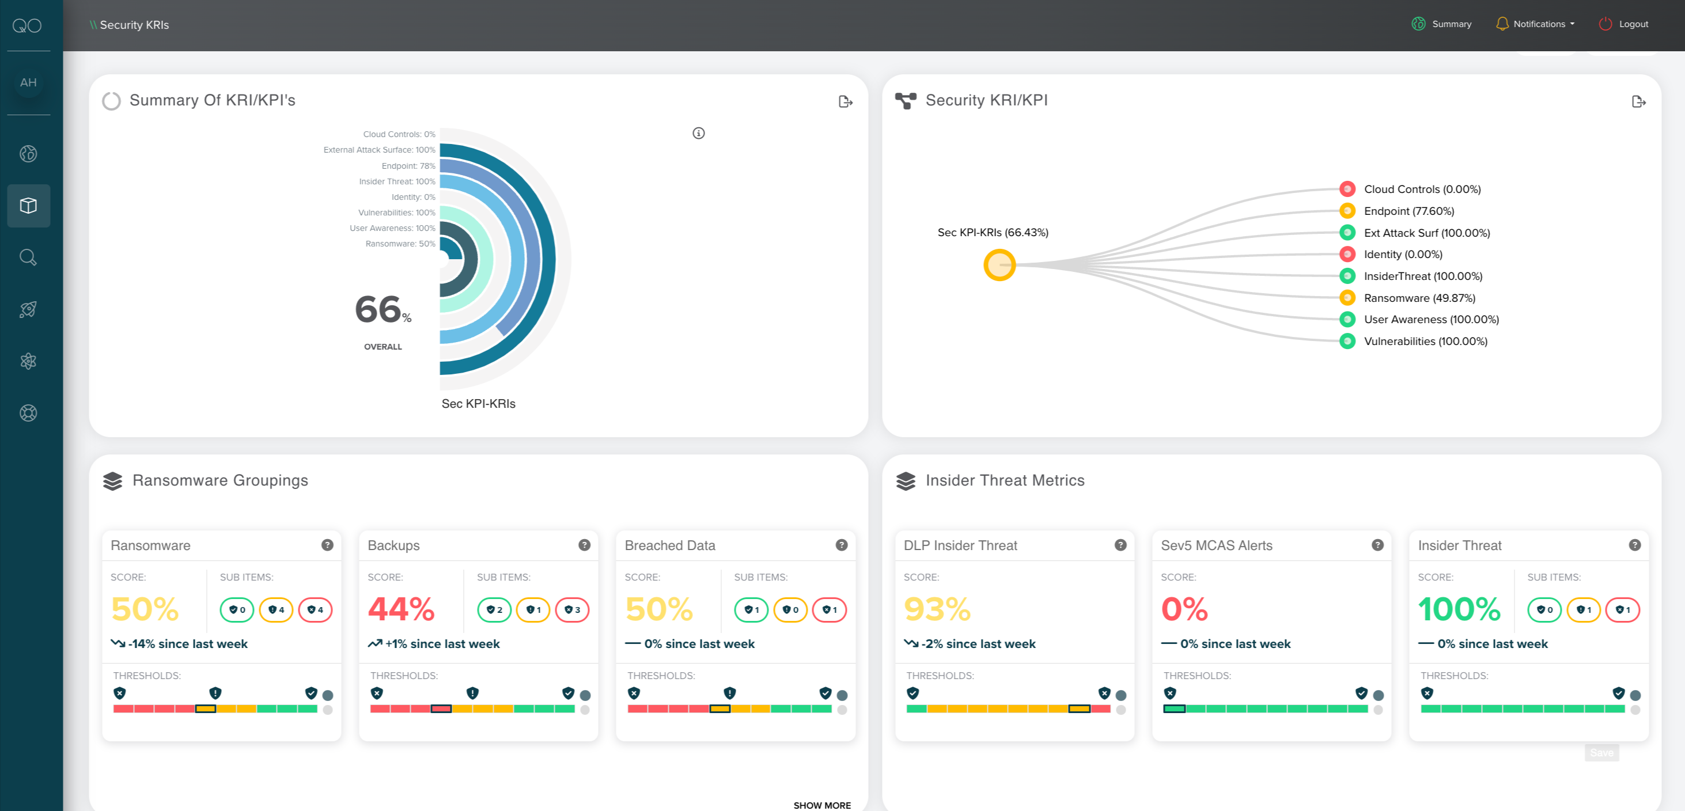
Task: Open the AH user avatar
Action: pos(28,82)
